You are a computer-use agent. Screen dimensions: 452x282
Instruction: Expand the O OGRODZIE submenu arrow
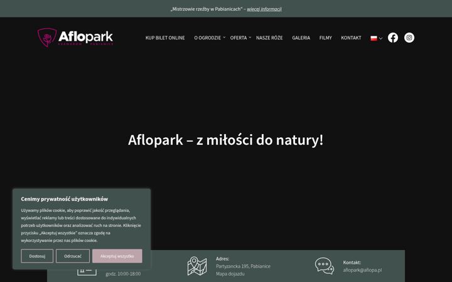pos(224,38)
